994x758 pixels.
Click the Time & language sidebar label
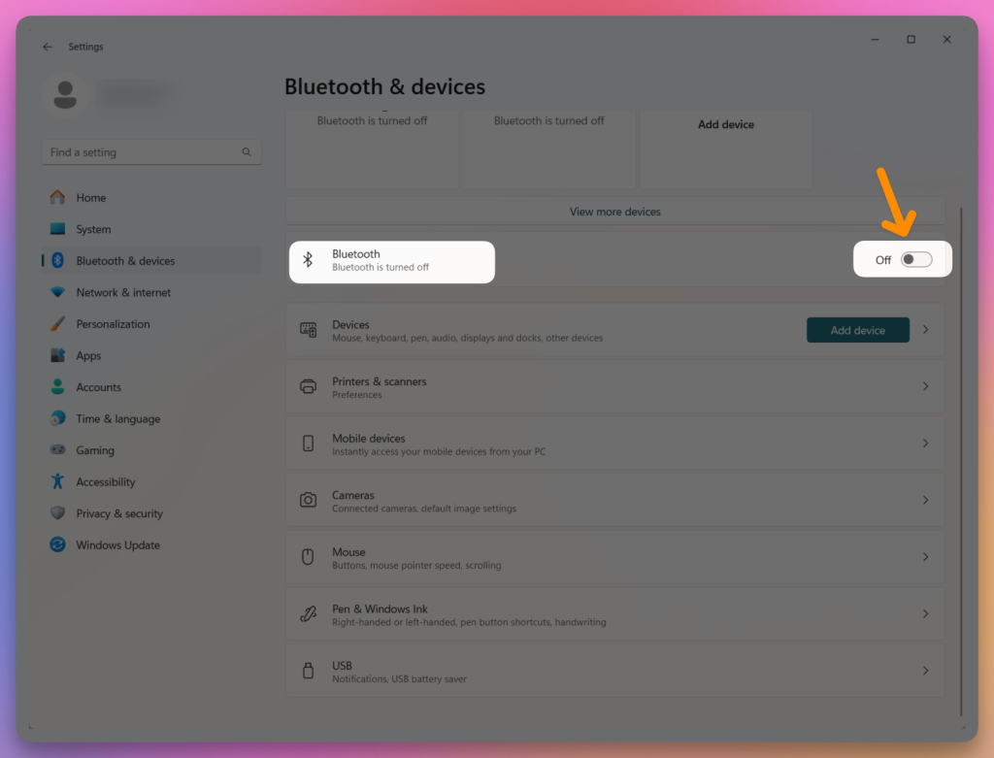point(117,419)
